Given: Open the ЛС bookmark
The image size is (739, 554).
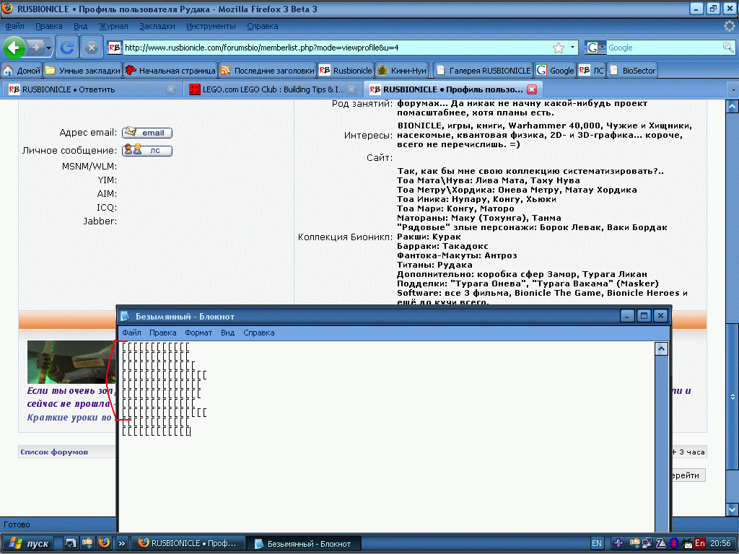Looking at the screenshot, I should pos(592,71).
